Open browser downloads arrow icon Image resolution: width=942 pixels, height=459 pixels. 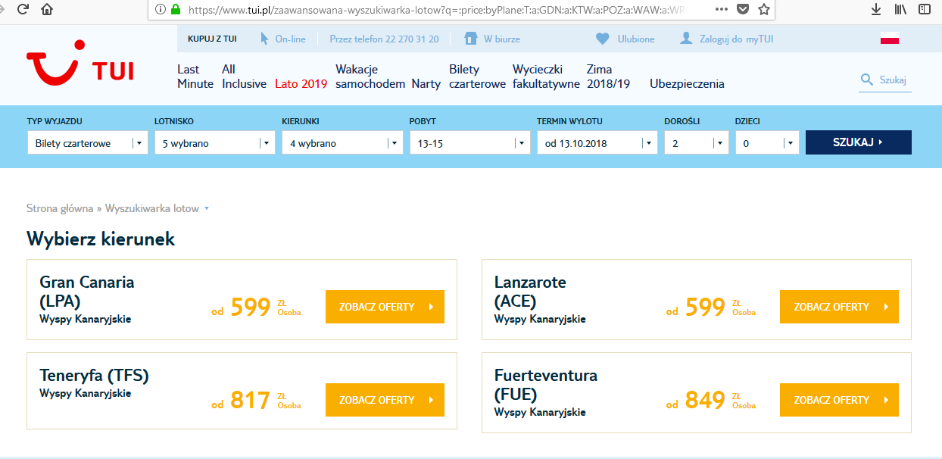876,10
